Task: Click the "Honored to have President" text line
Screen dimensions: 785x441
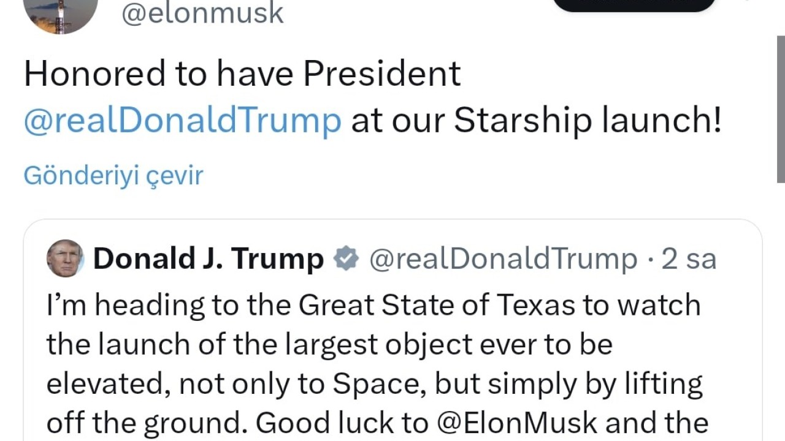Action: tap(242, 73)
